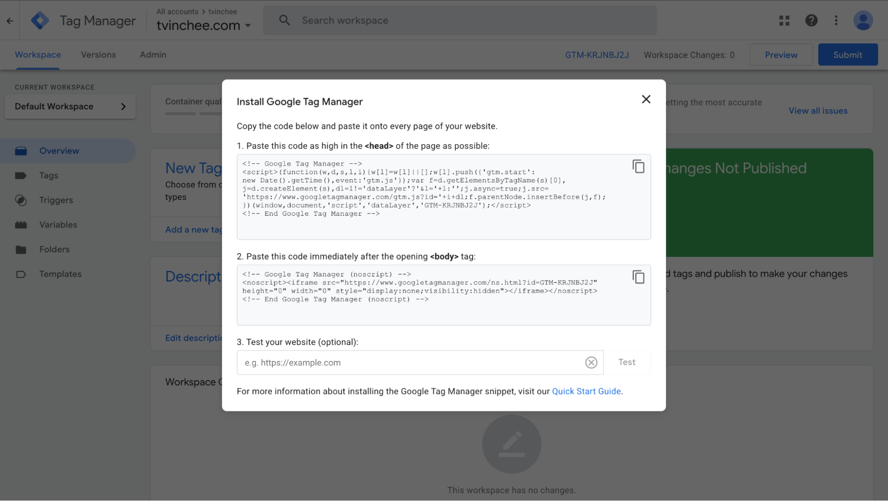Click All accounts breadcrumb link
The image size is (888, 501).
[177, 12]
